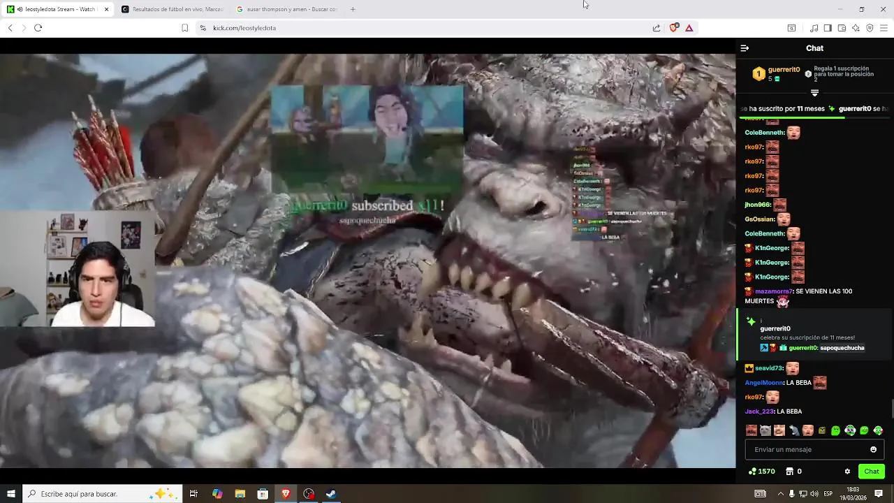Bookmark this page icon
Viewport: 894px width, 503px height.
point(184,28)
